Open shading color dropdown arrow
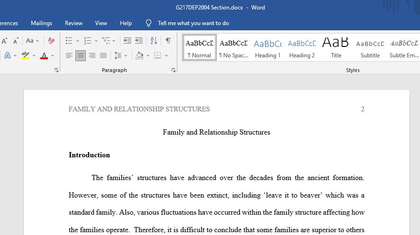This screenshot has height=235, width=420. click(148, 55)
